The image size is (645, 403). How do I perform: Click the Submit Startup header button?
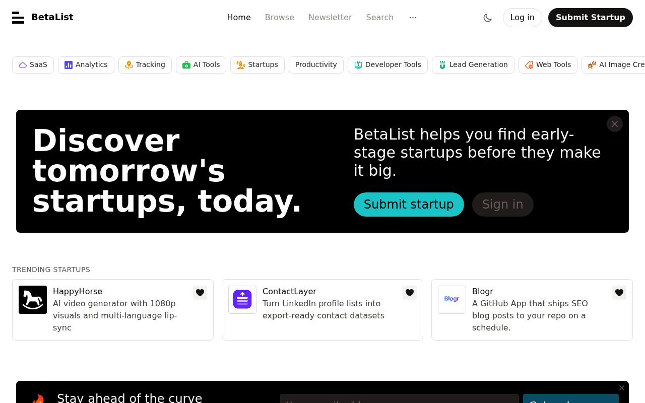(x=591, y=18)
